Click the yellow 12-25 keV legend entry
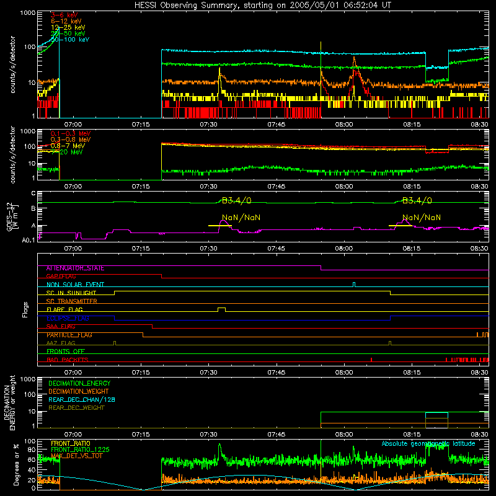 [x=68, y=27]
